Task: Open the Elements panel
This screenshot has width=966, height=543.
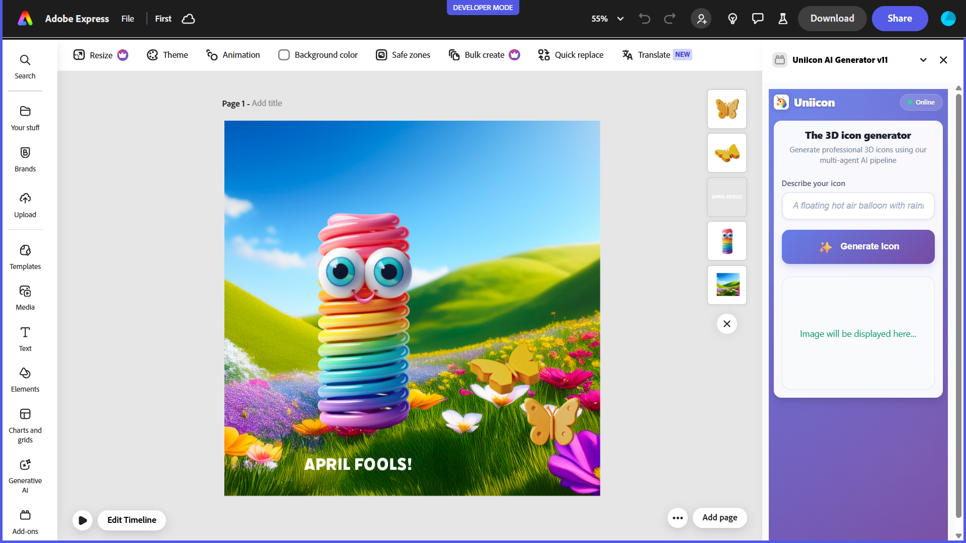Action: (25, 380)
